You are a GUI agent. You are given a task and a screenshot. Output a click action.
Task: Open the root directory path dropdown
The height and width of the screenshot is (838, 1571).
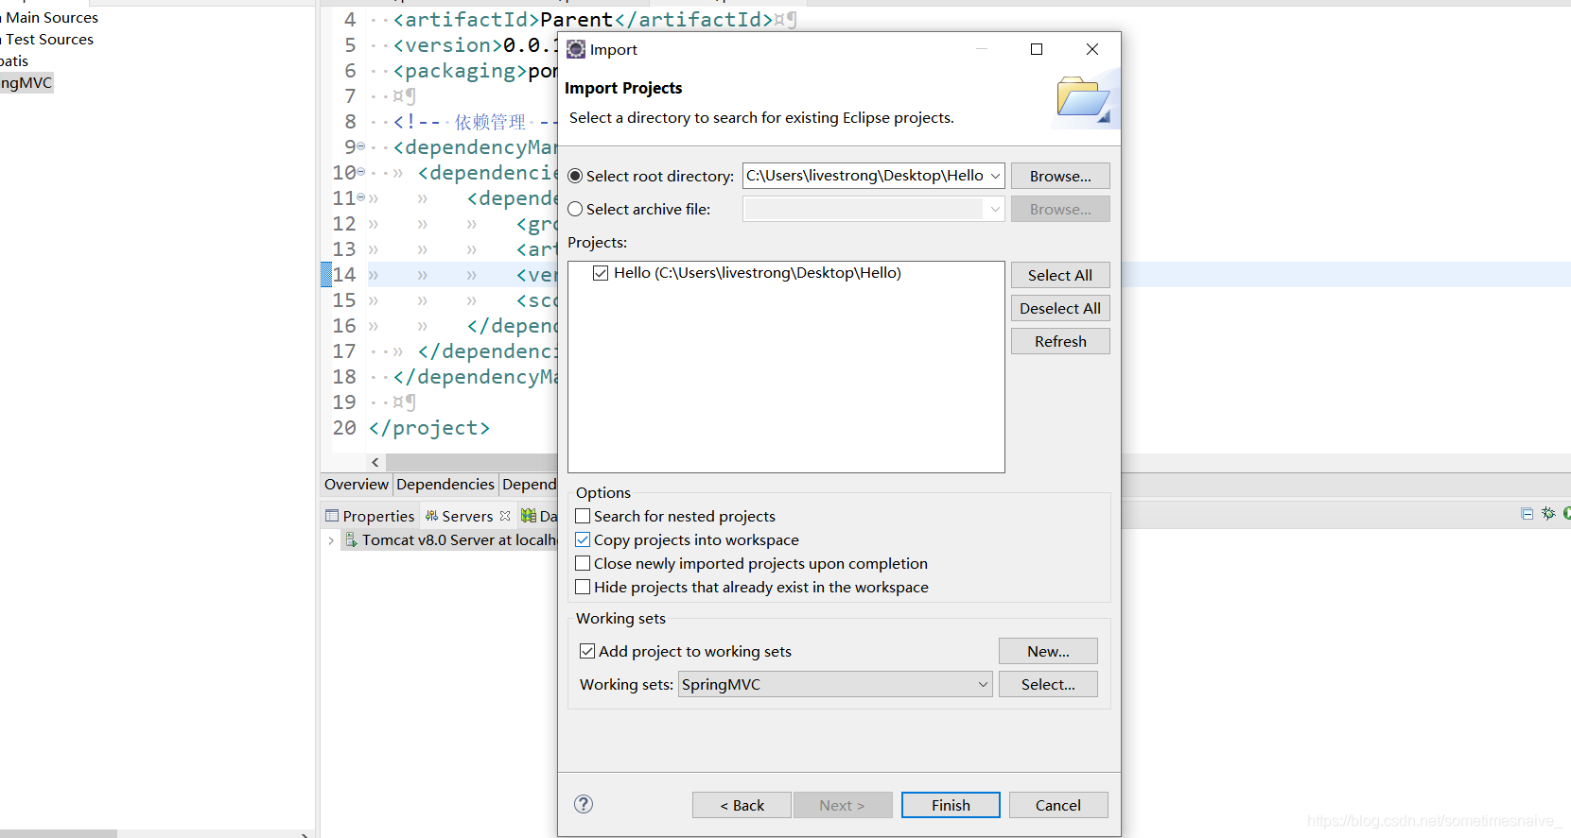[995, 176]
